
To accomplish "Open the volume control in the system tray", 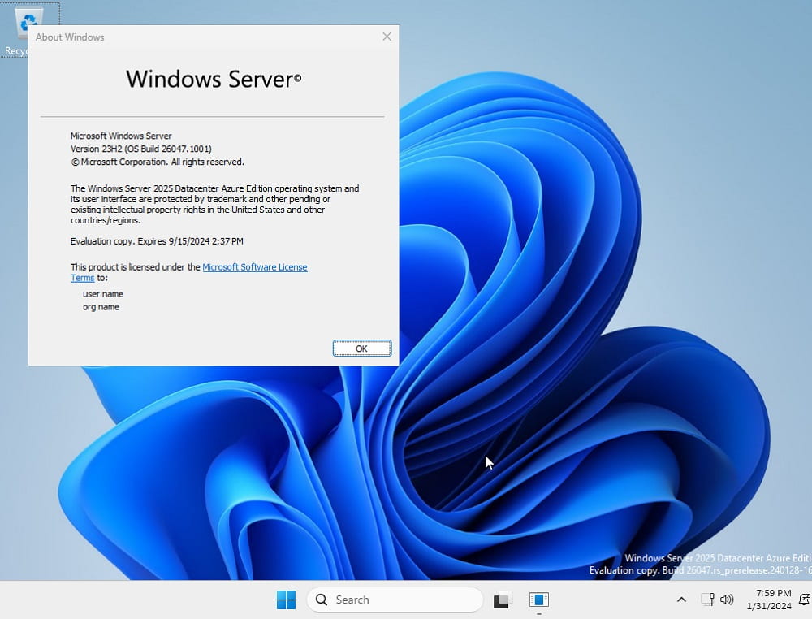I will [727, 600].
